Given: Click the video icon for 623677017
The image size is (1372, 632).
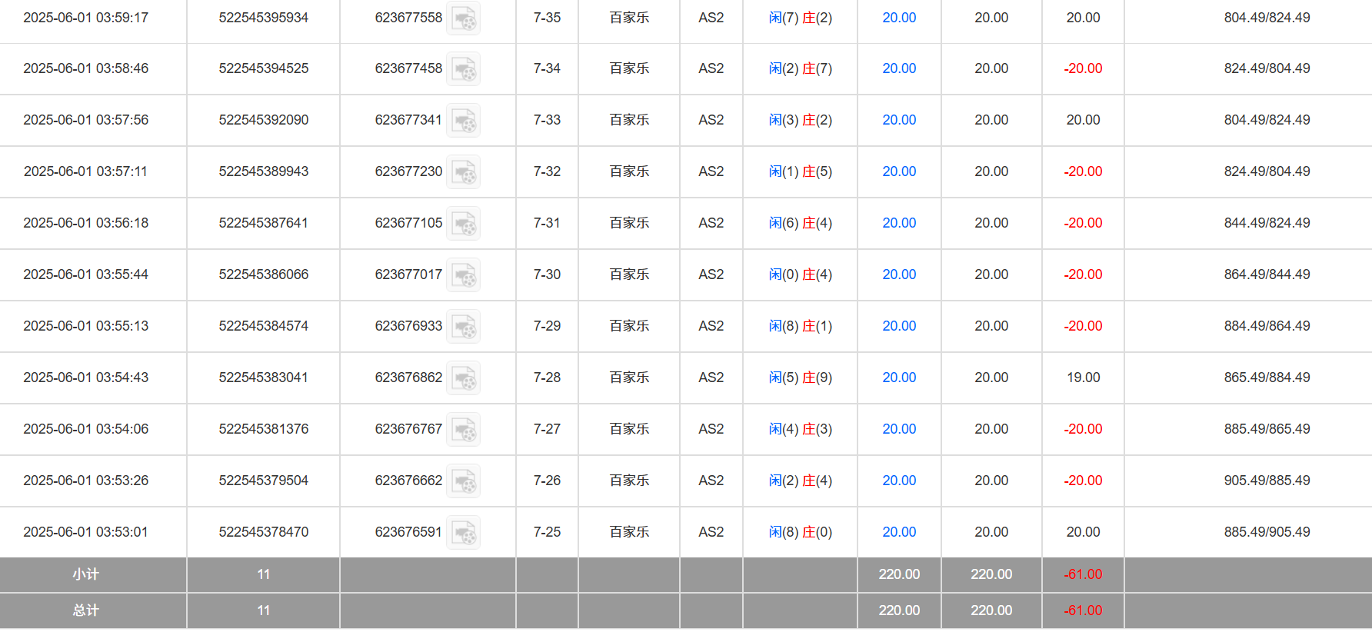Looking at the screenshot, I should pyautogui.click(x=464, y=275).
